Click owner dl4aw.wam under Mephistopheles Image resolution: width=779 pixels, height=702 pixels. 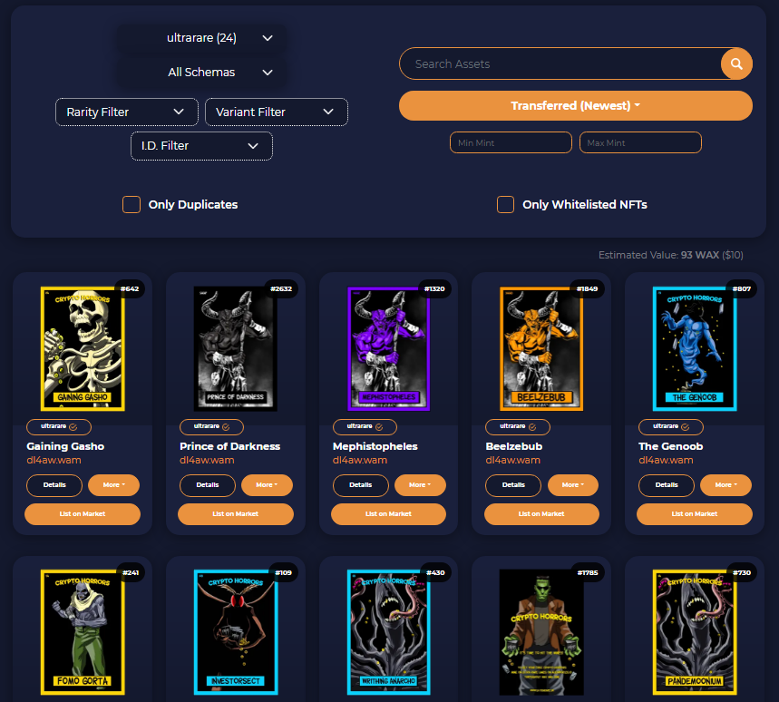pyautogui.click(x=360, y=460)
